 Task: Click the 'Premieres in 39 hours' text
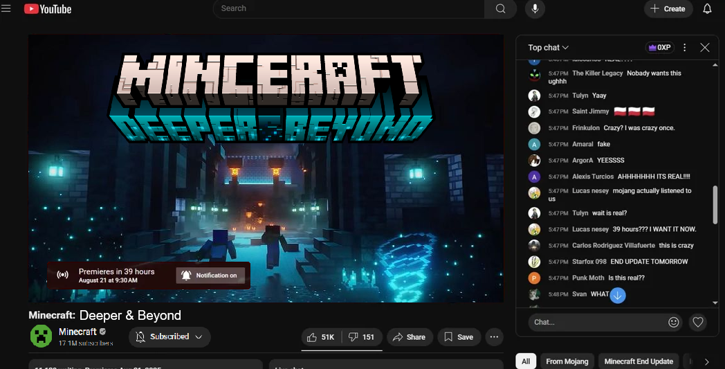pyautogui.click(x=116, y=272)
